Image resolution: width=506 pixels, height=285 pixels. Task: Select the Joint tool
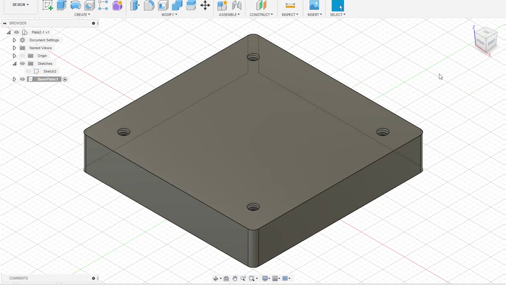(x=237, y=5)
